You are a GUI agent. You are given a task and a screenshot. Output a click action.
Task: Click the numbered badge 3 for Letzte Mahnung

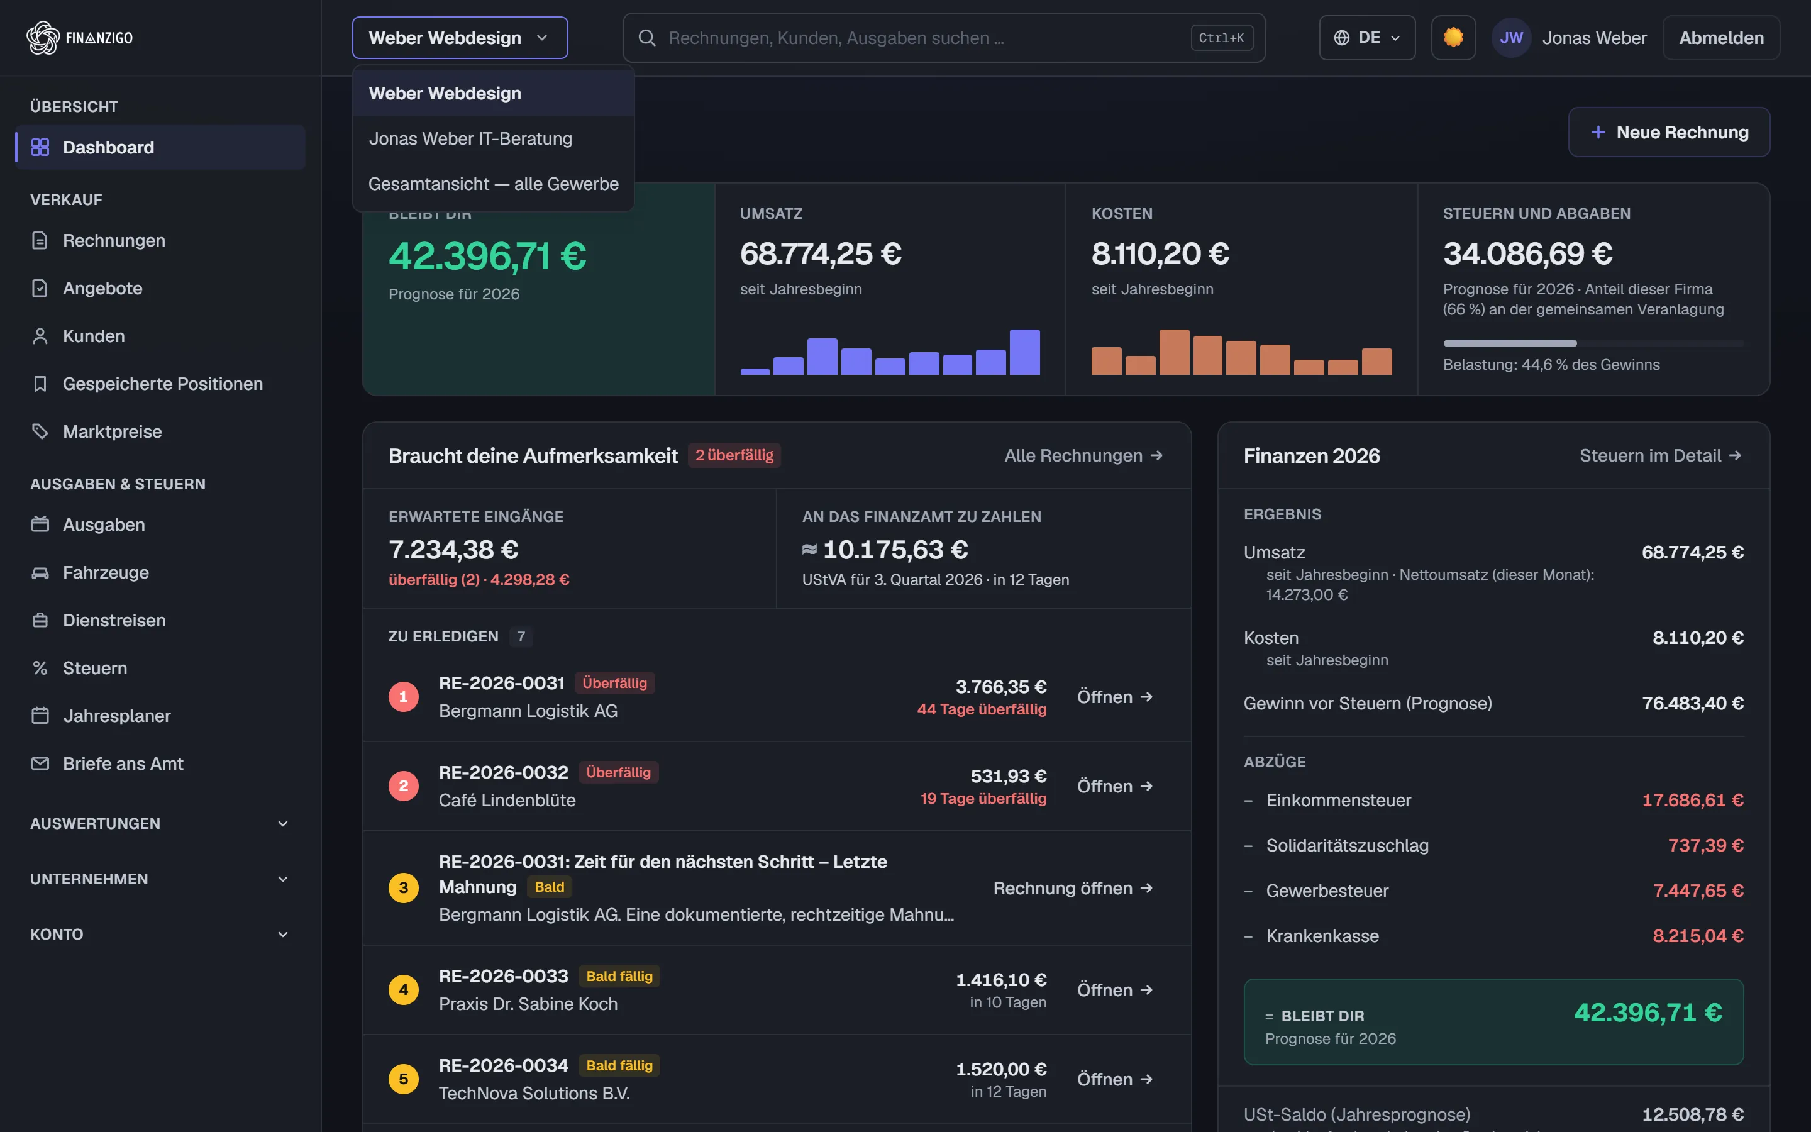coord(403,888)
